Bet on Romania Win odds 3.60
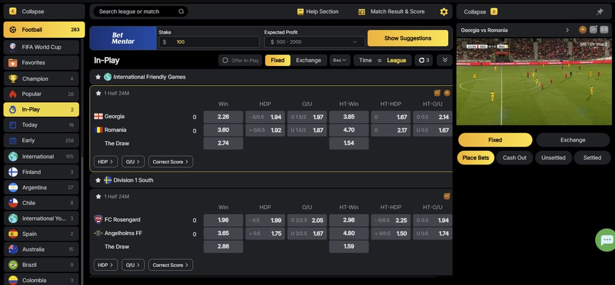615x285 pixels. pos(223,130)
